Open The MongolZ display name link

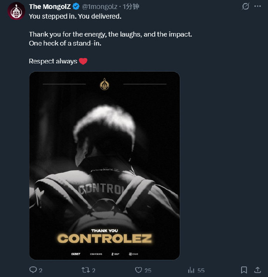pyautogui.click(x=50, y=7)
